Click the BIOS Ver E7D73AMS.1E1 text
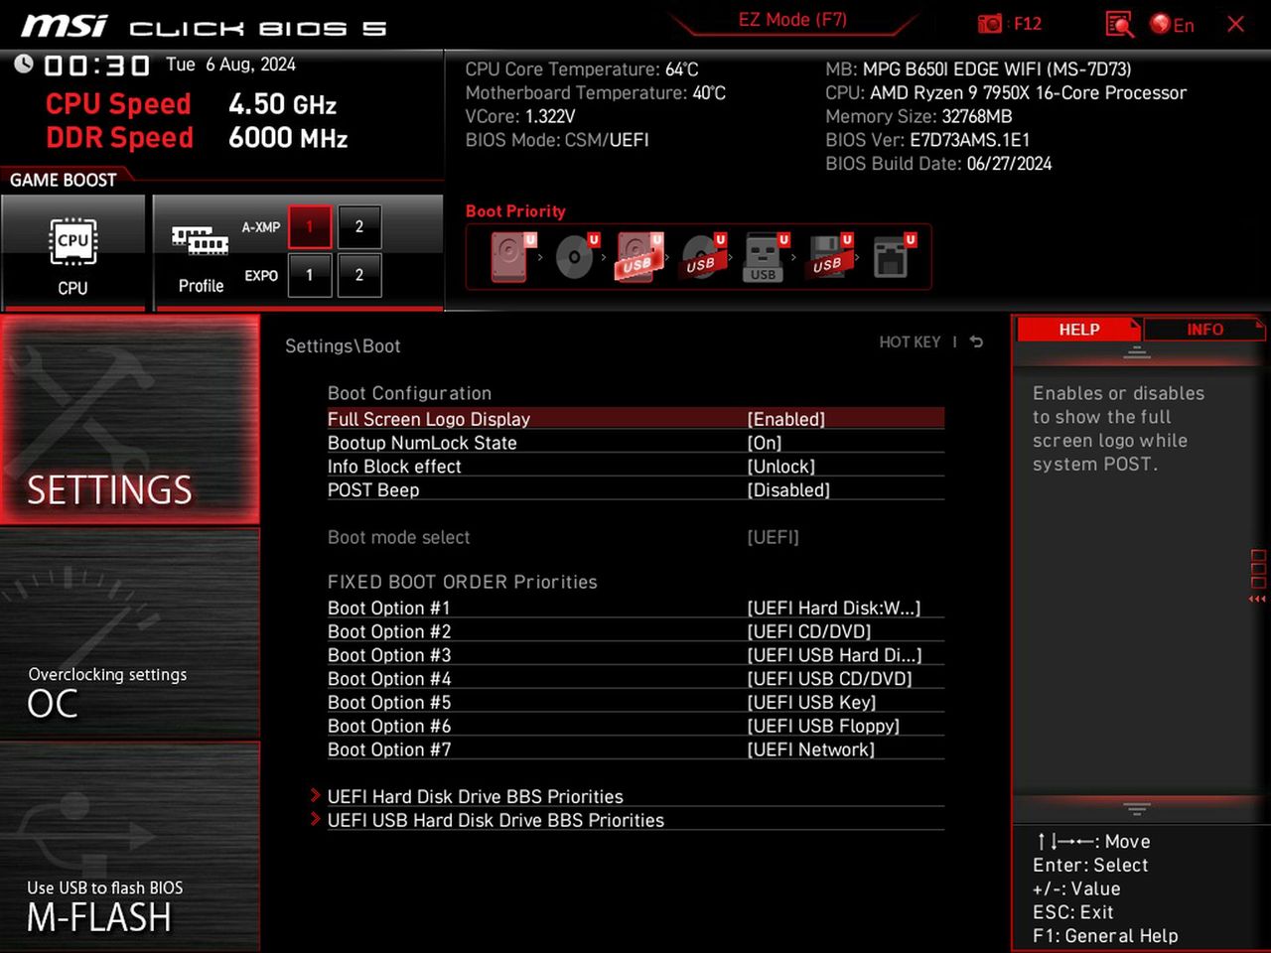 (x=927, y=140)
